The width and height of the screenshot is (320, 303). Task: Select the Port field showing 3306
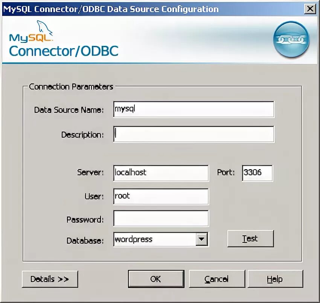pos(258,173)
